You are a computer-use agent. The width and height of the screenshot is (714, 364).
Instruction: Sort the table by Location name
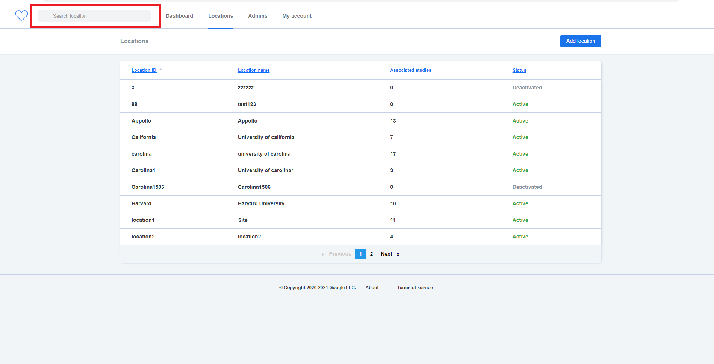[x=254, y=70]
